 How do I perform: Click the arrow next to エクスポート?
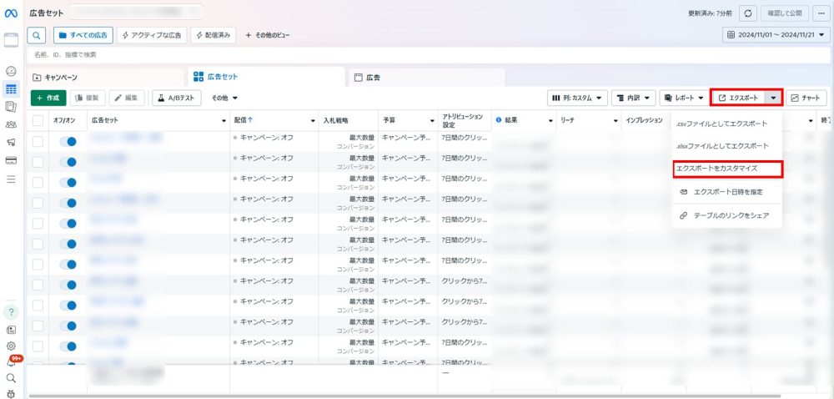(x=774, y=98)
